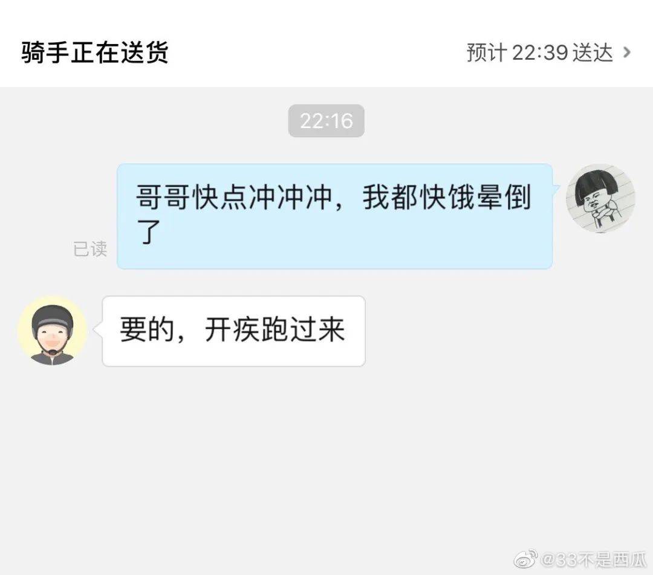Tap the word 送货 in the header title
The width and height of the screenshot is (653, 575).
(144, 53)
